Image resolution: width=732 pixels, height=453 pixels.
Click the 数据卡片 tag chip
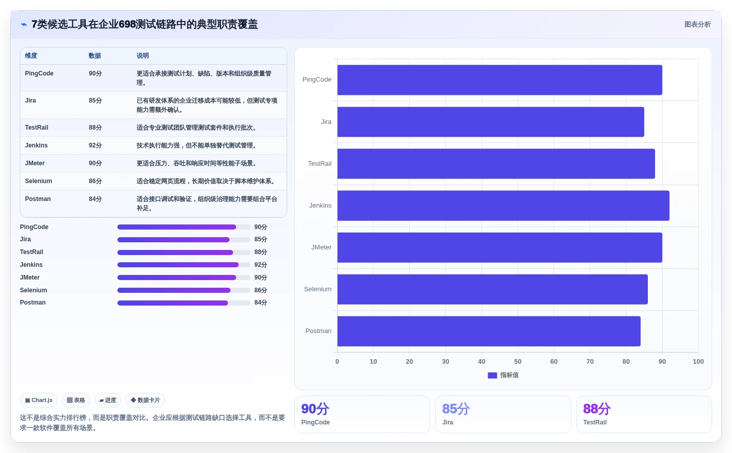pos(145,400)
